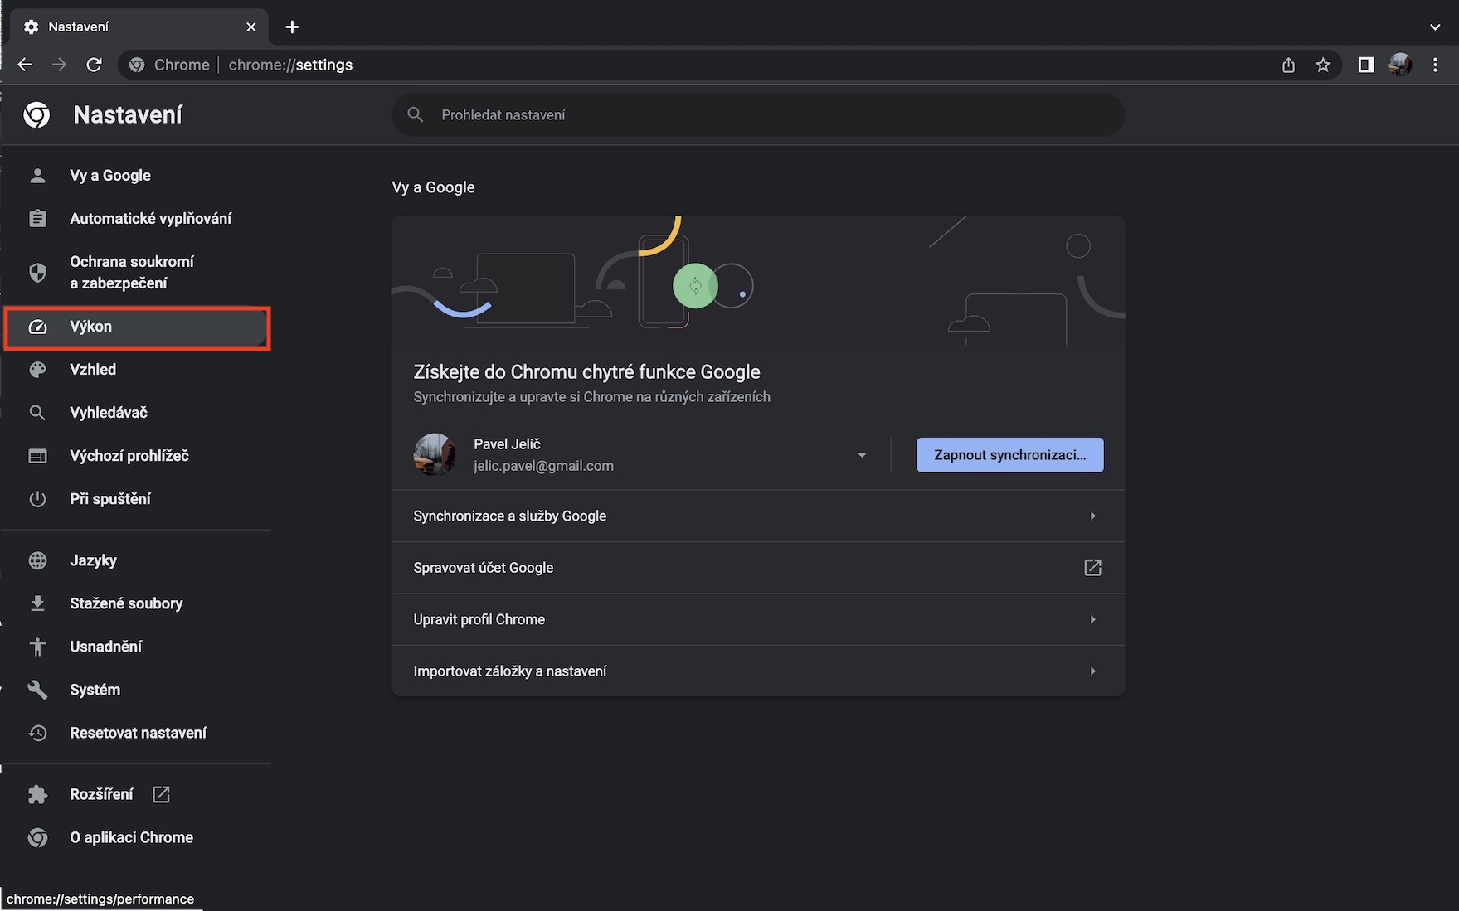The height and width of the screenshot is (911, 1459).
Task: Click the accessibility icon for Usnadnění
Action: 37,647
